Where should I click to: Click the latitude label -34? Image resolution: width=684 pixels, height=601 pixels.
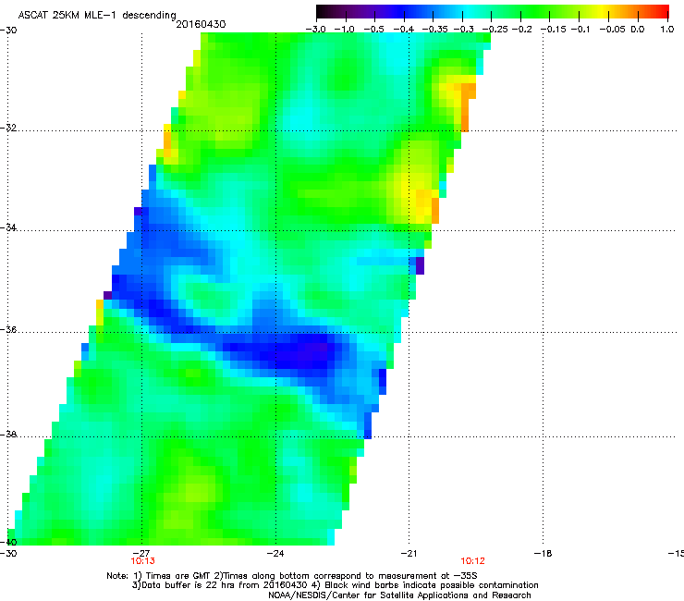(x=8, y=227)
